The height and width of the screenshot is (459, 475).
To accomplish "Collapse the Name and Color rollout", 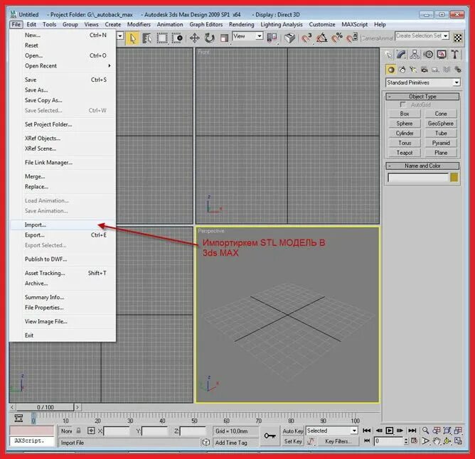I will click(422, 166).
